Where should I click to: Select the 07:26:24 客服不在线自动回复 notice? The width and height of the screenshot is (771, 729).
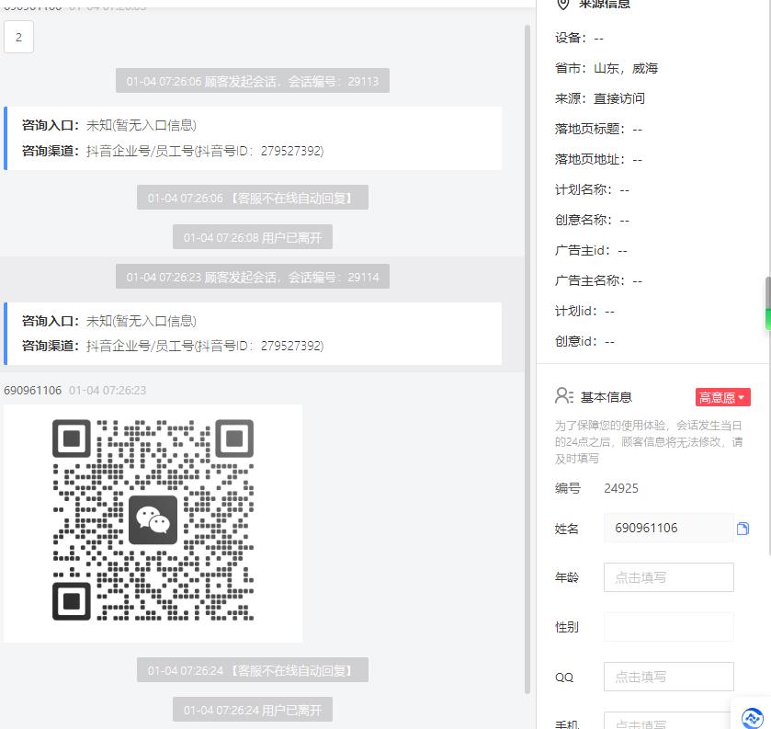coord(252,670)
